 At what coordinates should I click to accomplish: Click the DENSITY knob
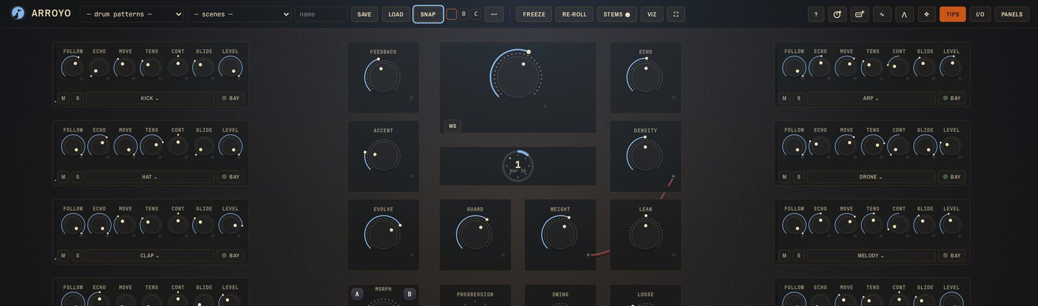click(x=646, y=155)
